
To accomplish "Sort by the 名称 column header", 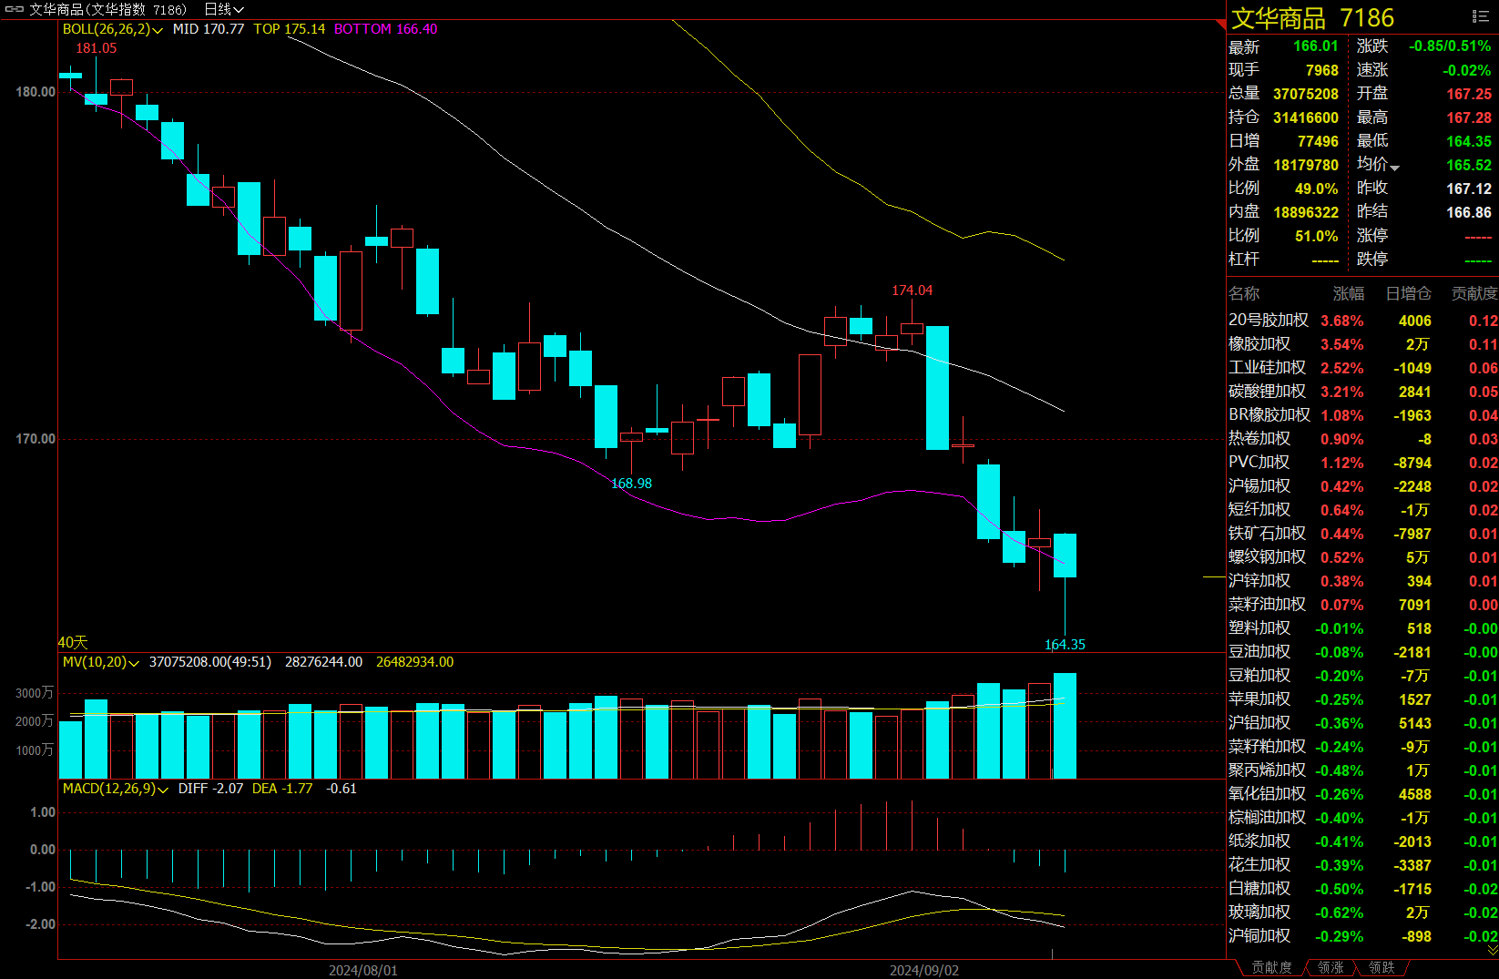I will coord(1244,293).
